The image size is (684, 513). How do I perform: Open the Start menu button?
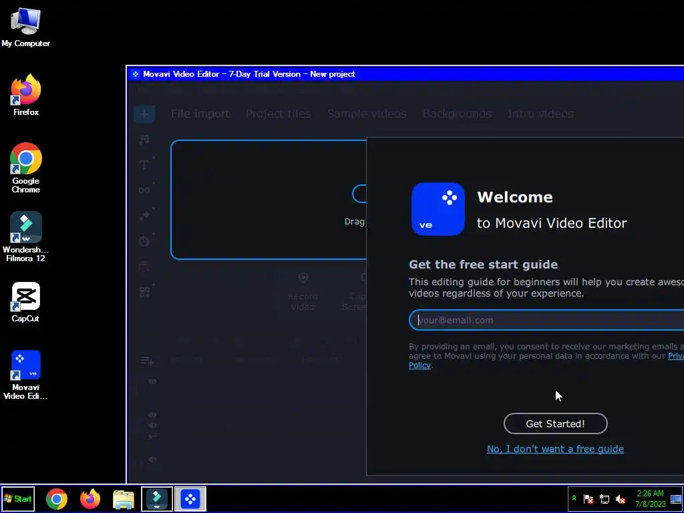[x=18, y=498]
